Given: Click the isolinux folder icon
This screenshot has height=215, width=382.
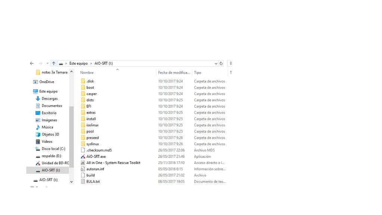Looking at the screenshot, I should click(83, 125).
